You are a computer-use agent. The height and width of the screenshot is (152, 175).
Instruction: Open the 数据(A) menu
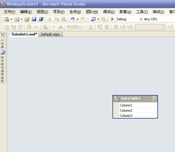(125, 12)
